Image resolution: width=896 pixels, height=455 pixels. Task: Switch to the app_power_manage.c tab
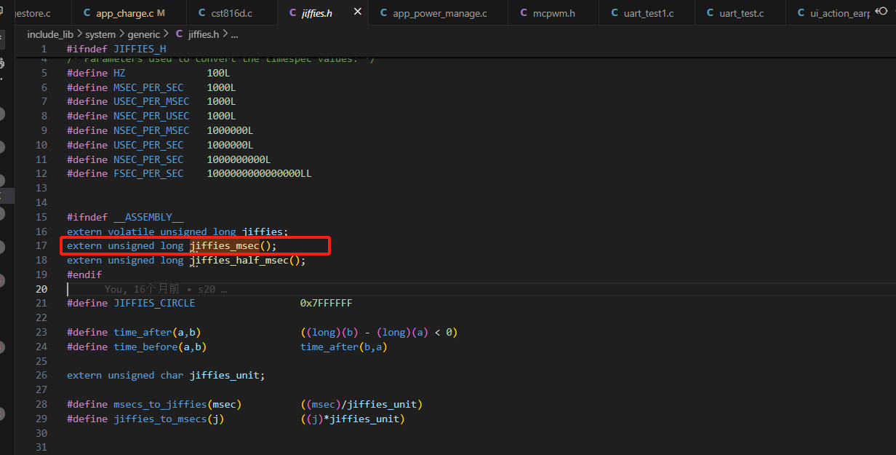coord(433,13)
